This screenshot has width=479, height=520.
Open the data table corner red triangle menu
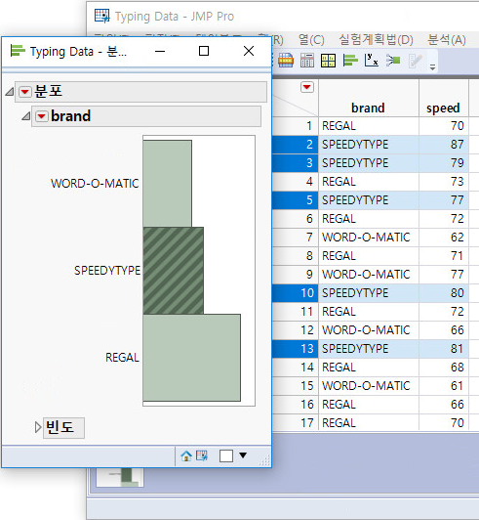pos(307,87)
